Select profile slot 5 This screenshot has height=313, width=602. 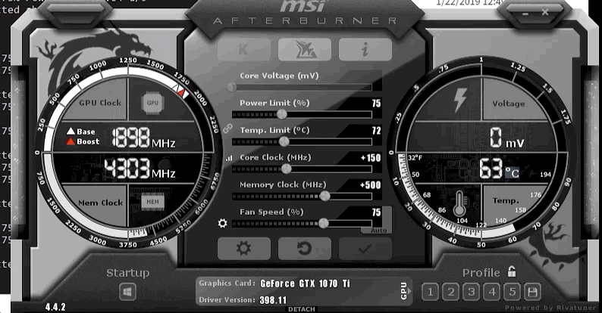coord(513,293)
